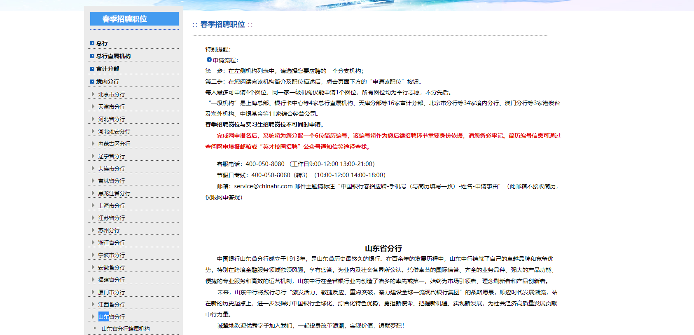Select 辽宁省分行 in the branch list
694x335 pixels.
[x=112, y=156]
